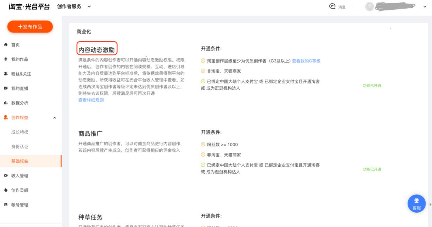Click the home icon beside 首页

tap(6, 45)
